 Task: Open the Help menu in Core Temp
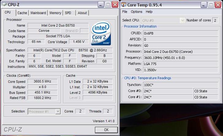(x=149, y=12)
